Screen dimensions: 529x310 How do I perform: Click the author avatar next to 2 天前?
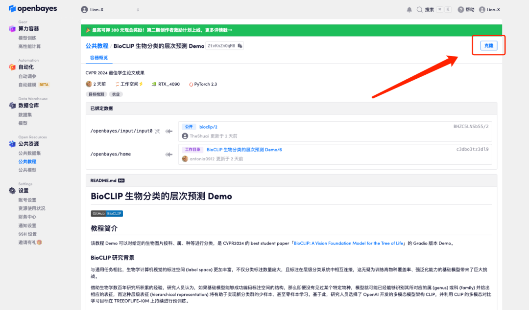(89, 84)
